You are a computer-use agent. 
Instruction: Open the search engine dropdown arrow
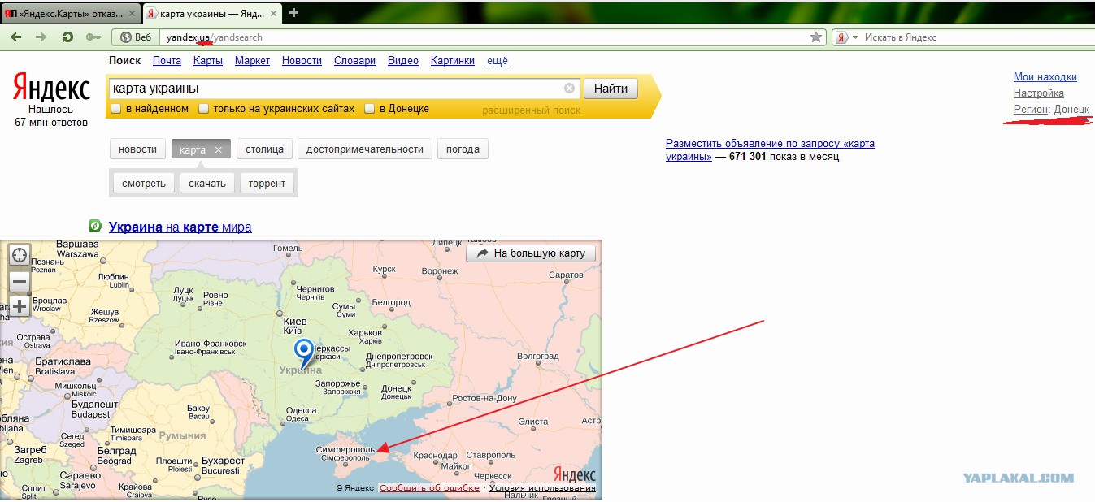click(855, 37)
